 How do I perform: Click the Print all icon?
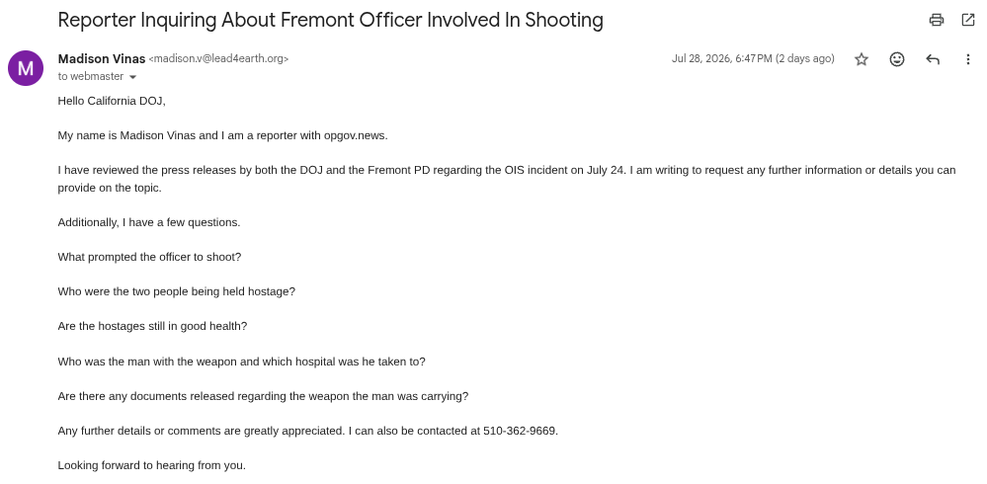(936, 20)
